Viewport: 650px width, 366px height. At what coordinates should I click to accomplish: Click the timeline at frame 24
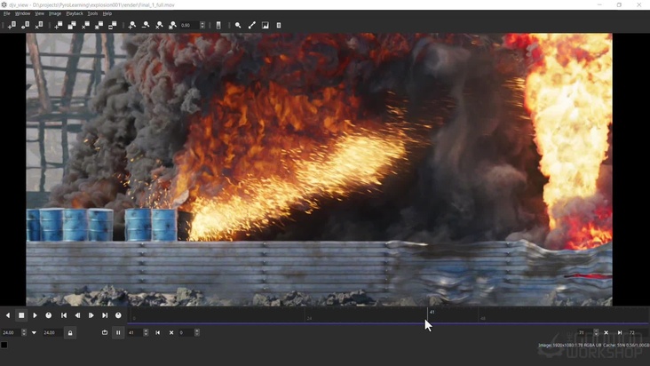309,315
